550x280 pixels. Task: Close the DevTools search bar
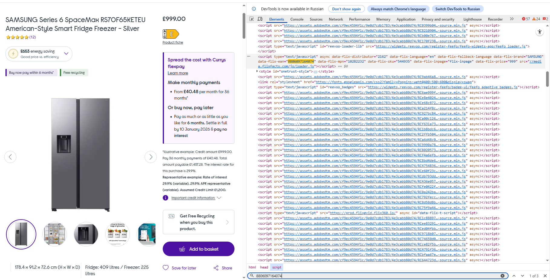point(545,276)
